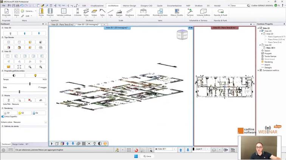Switch to the Documentazione ribbon tab

pos(174,6)
